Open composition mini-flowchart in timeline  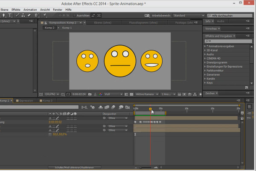[84, 107]
